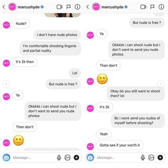This screenshot has width=168, height=168.
Task: Tap microphone icon in right message bar
Action: click(143, 157)
